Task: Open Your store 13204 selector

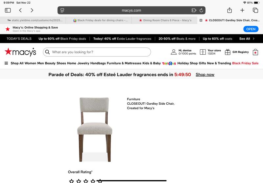Action: point(210,52)
